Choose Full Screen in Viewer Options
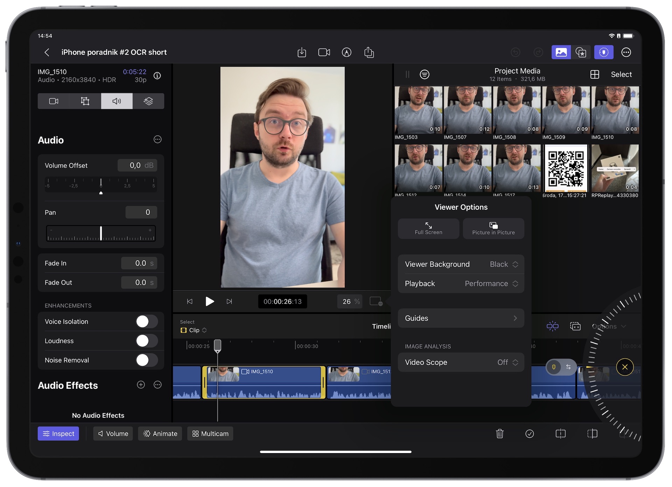 pos(428,229)
